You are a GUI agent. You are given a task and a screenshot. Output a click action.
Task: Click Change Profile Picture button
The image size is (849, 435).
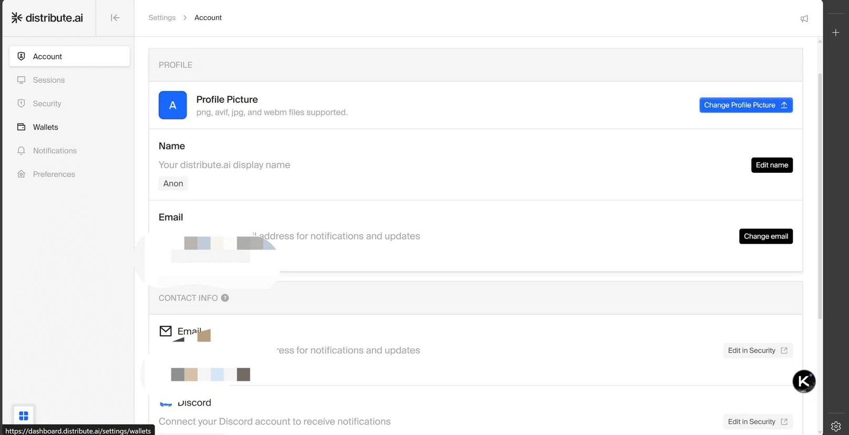pos(746,105)
